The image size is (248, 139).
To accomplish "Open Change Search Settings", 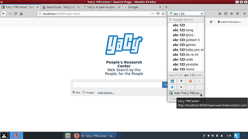I will point(186,99).
